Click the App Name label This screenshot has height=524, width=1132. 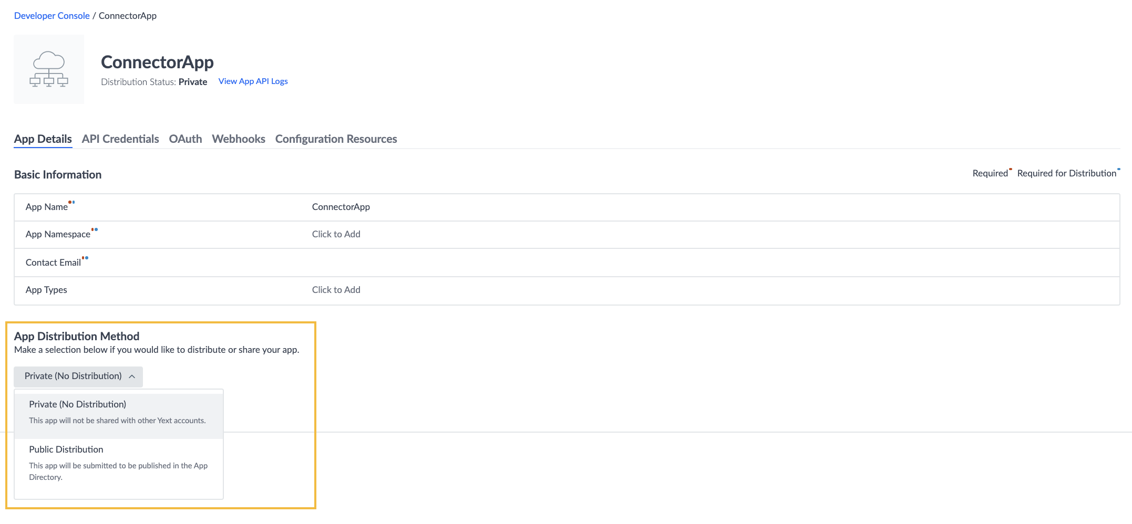coord(47,207)
